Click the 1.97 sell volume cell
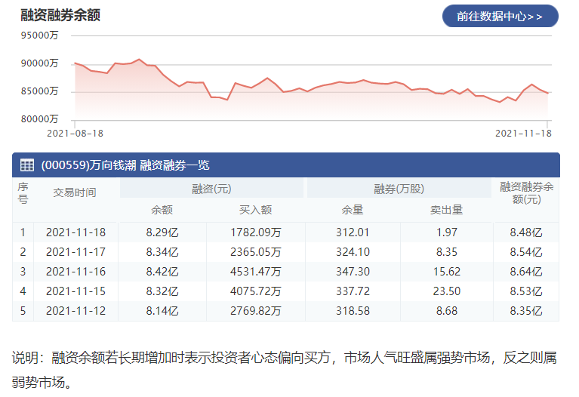Image resolution: width=579 pixels, height=397 pixels. click(447, 232)
